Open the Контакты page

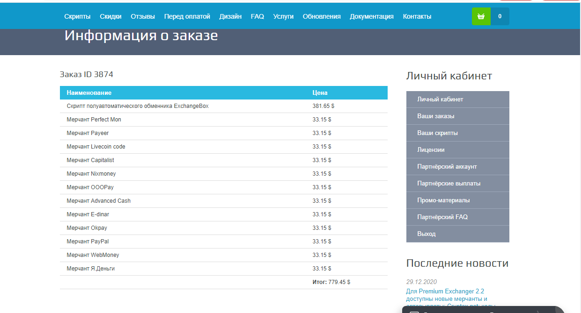(417, 16)
